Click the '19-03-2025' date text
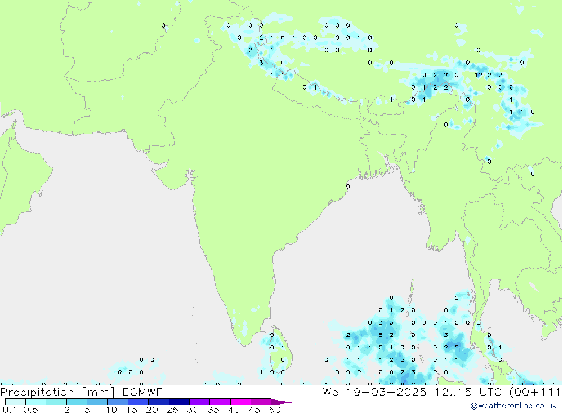Image resolution: width=563 pixels, height=413 pixels. 386,392
